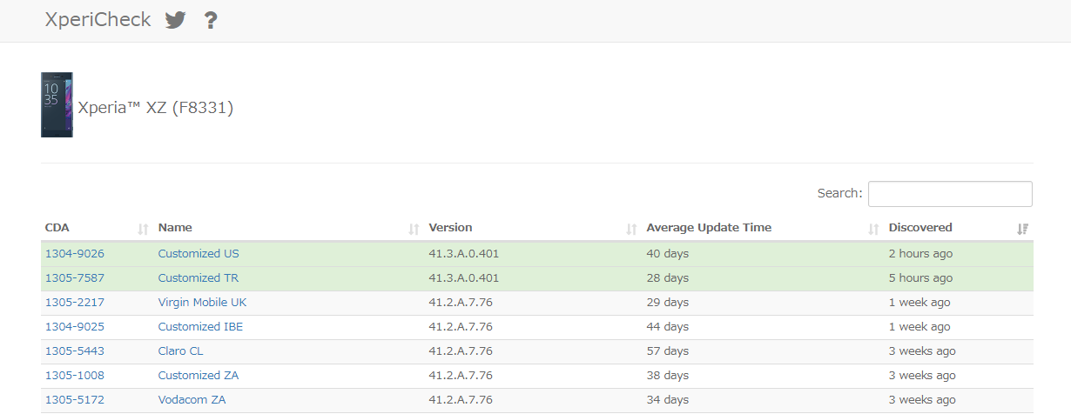The image size is (1071, 414).
Task: Open the Customized ZA link
Action: click(x=199, y=376)
